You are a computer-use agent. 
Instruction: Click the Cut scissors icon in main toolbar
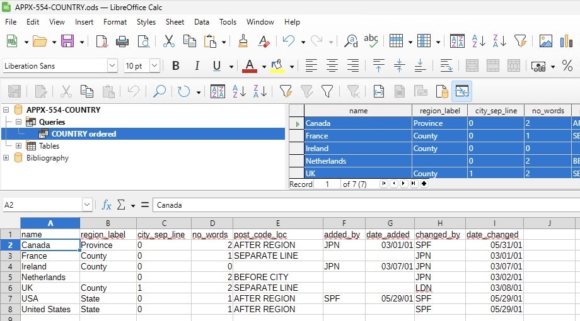169,41
